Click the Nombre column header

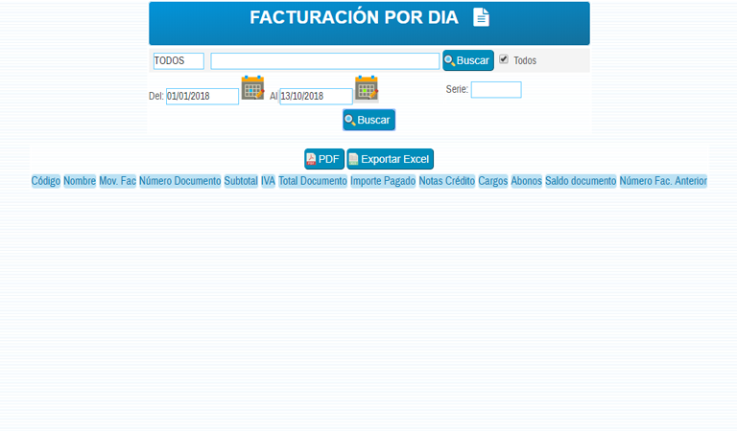pyautogui.click(x=80, y=181)
